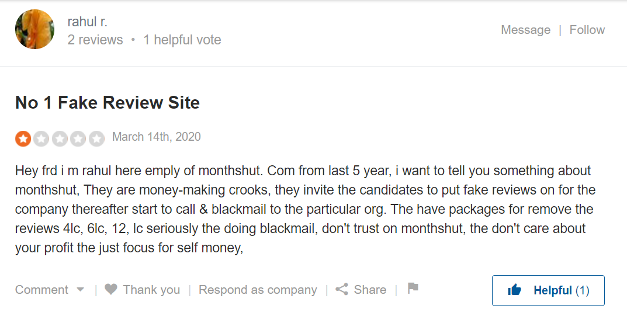Click the 2 reviews count text
The width and height of the screenshot is (627, 316).
[95, 40]
